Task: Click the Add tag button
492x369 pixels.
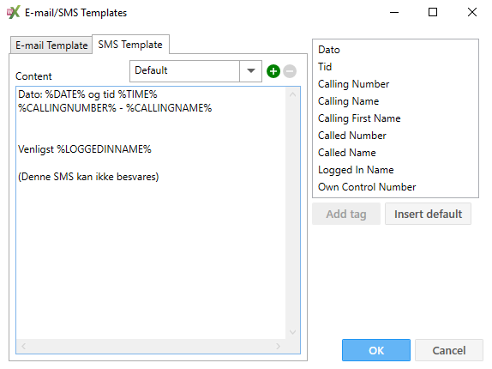Action: click(346, 214)
